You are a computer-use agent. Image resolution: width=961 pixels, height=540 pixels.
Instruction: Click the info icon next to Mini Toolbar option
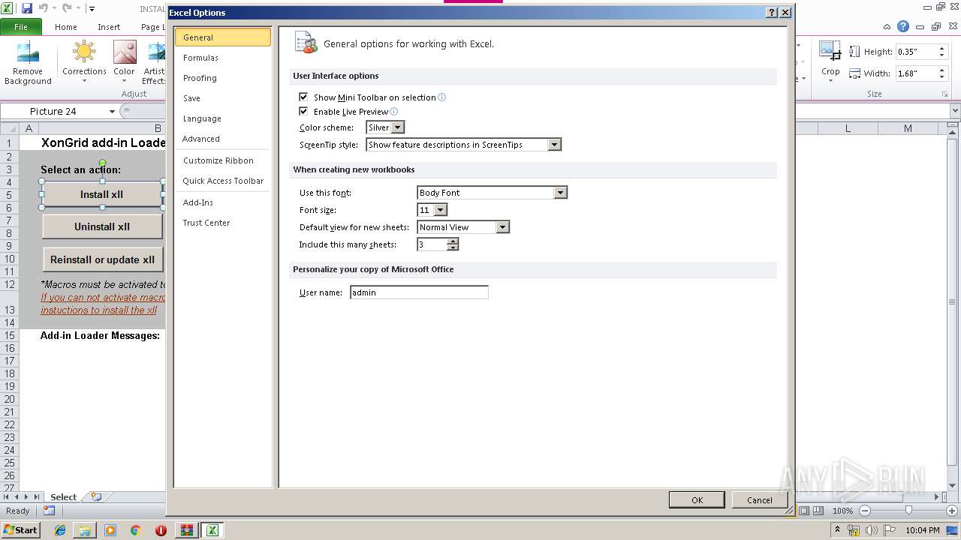click(441, 97)
